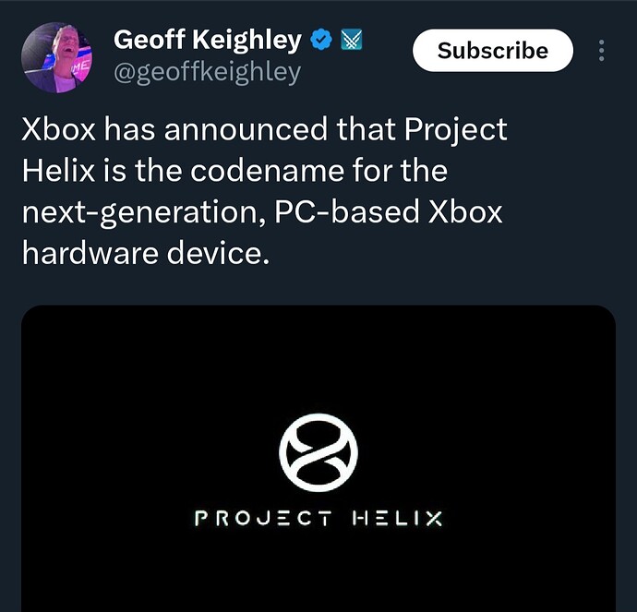
Task: Open the @geoffkeighley handle link
Action: 207,72
